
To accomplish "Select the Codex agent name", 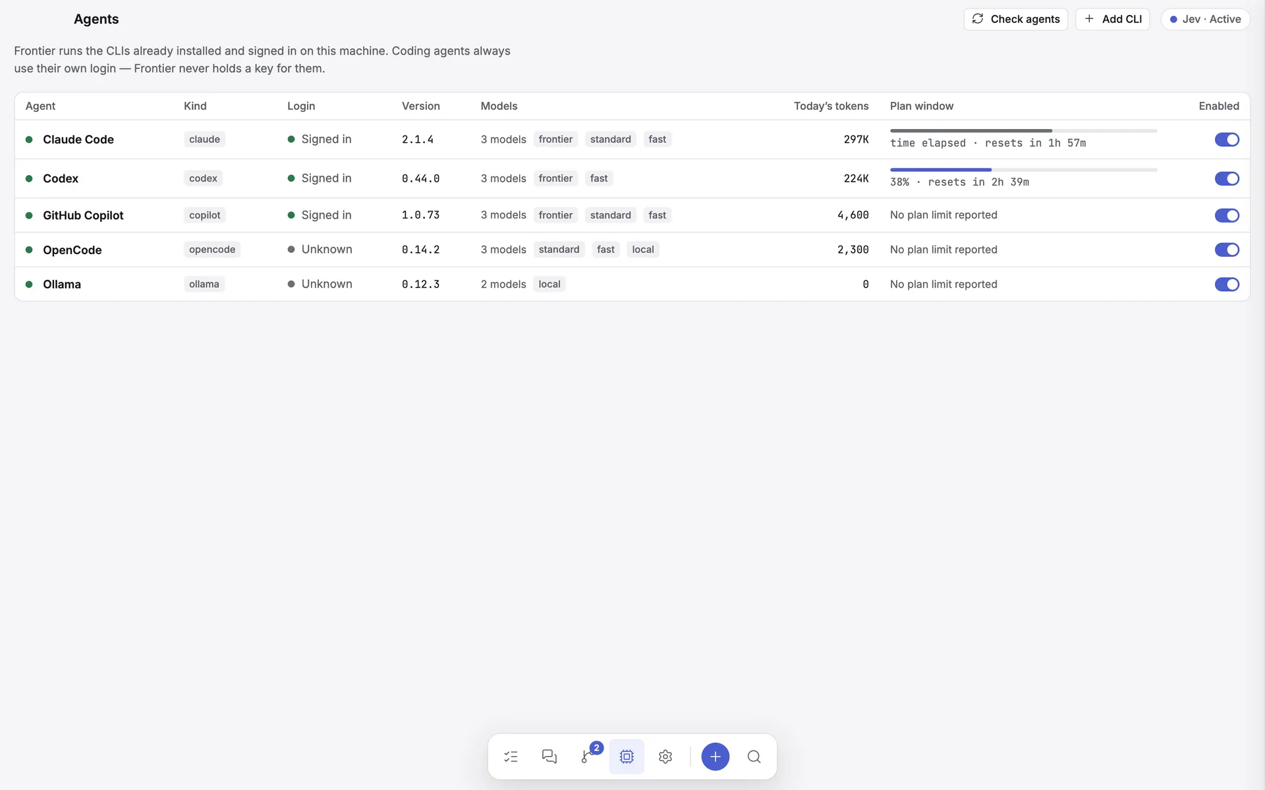I will [x=61, y=178].
